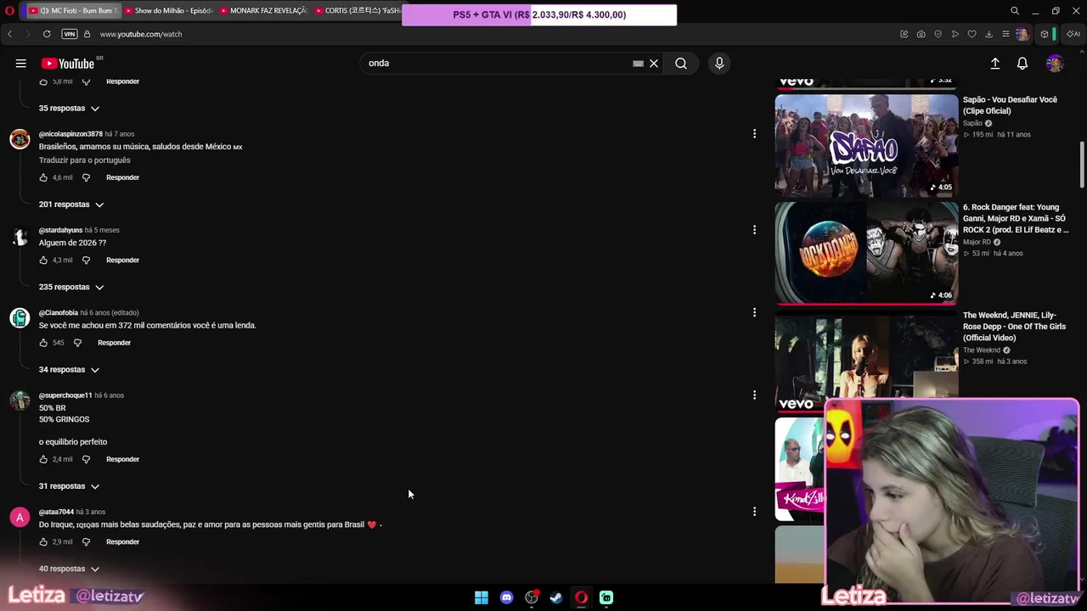Open the Opera menu logo
1087x611 pixels.
9,11
